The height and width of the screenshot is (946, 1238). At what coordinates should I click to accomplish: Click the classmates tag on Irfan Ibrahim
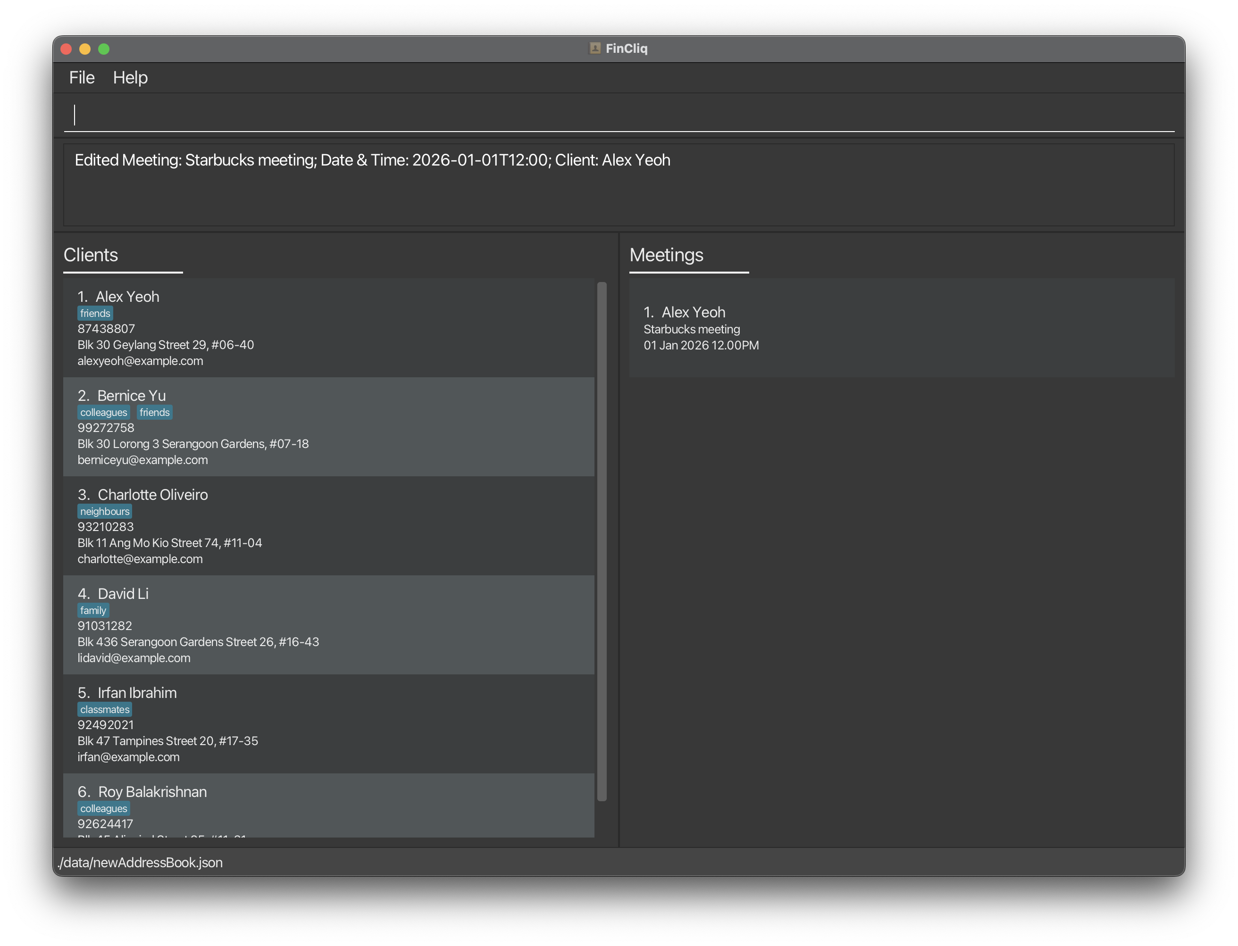coord(103,709)
